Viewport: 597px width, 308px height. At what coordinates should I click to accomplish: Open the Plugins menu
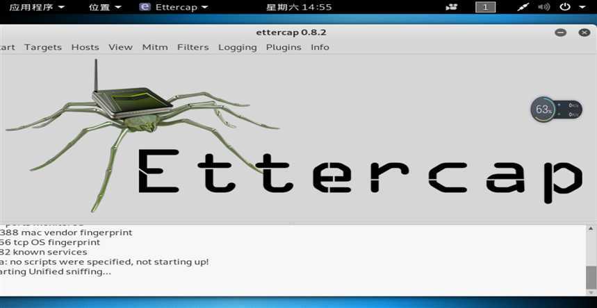(x=284, y=48)
